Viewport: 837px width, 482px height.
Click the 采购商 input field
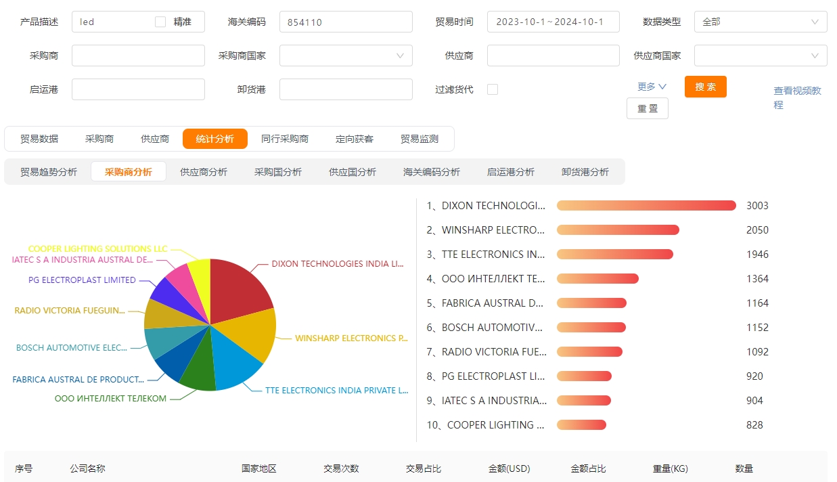(138, 56)
